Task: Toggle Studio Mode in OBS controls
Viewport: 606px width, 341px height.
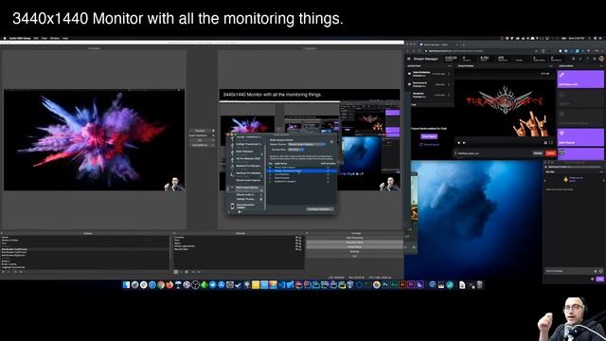Action: pos(355,246)
